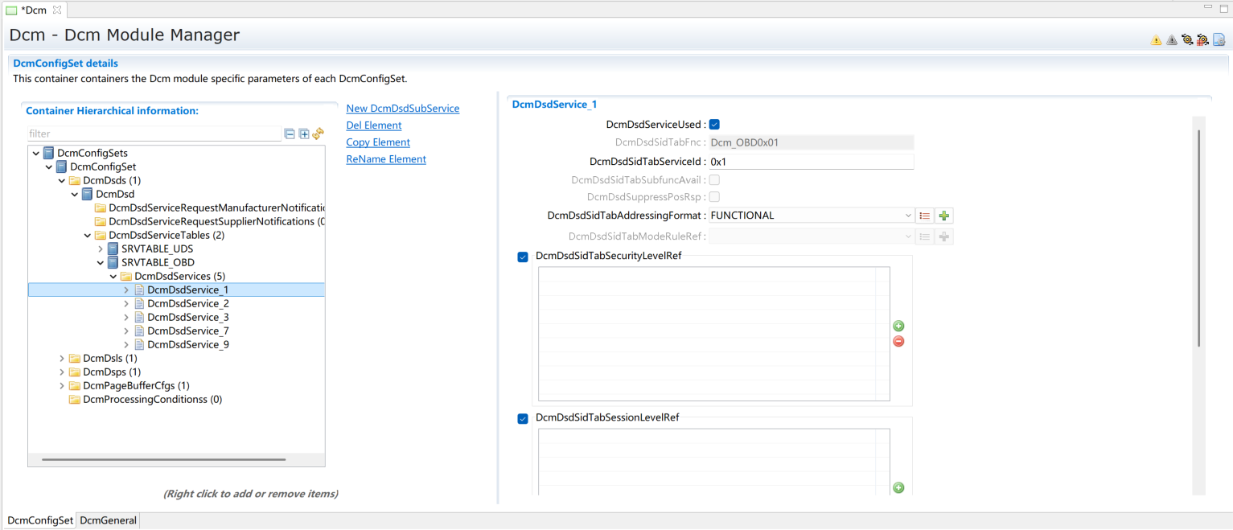Click the yellow refresh arrows beside filter
Screen dimensions: 1233x530
318,134
